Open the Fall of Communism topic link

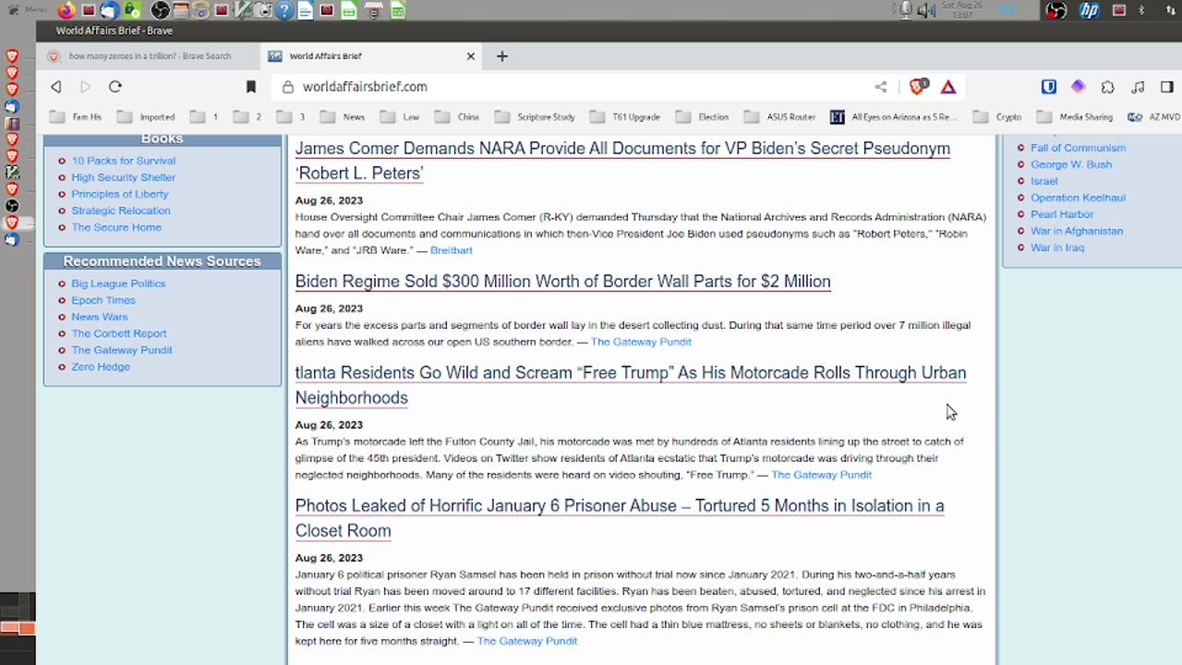click(1078, 148)
